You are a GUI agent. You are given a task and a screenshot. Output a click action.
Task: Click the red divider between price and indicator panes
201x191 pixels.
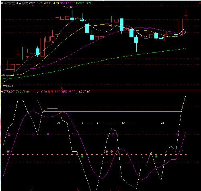(x=100, y=90)
